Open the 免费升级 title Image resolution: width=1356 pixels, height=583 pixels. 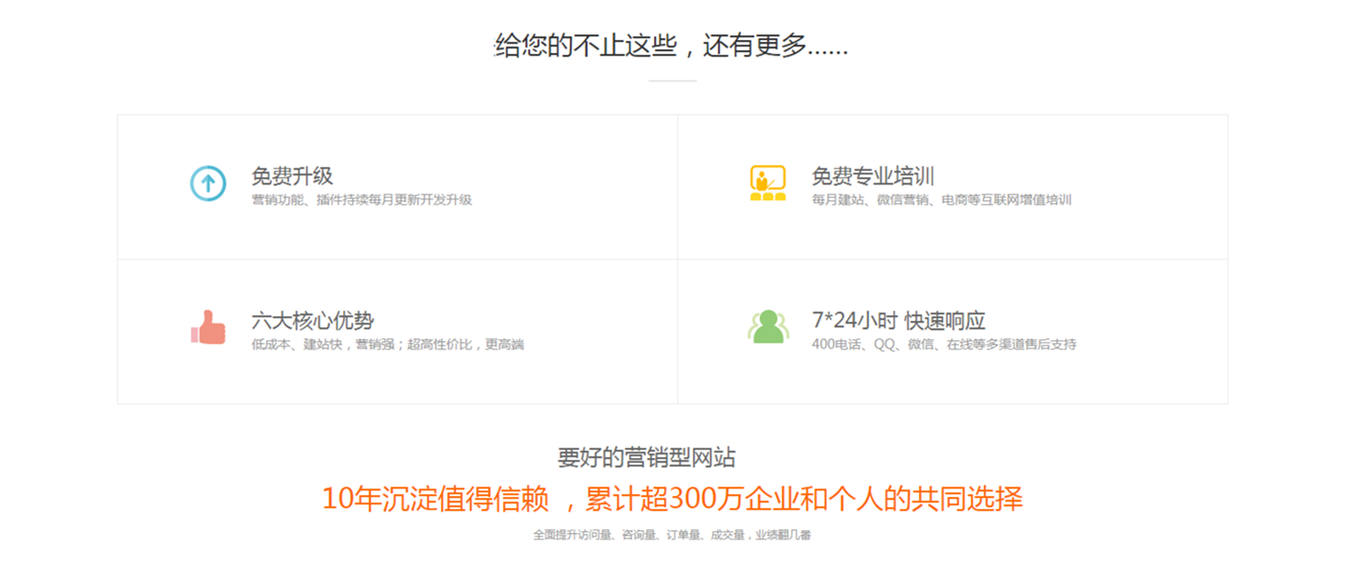[292, 176]
